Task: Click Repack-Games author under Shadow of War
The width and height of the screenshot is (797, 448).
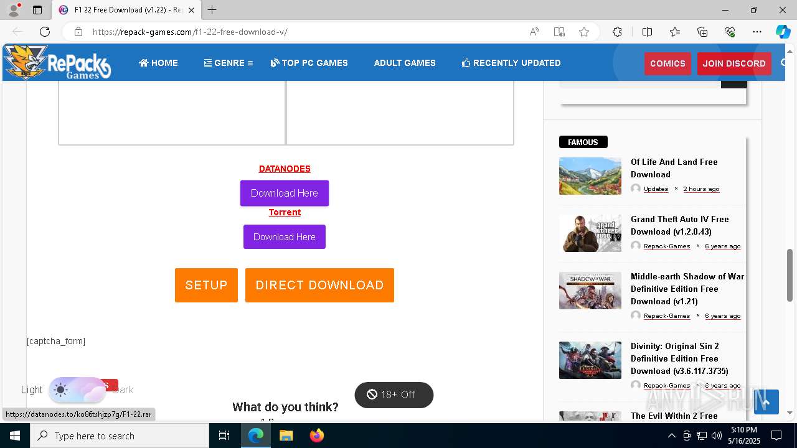Action: pyautogui.click(x=666, y=315)
